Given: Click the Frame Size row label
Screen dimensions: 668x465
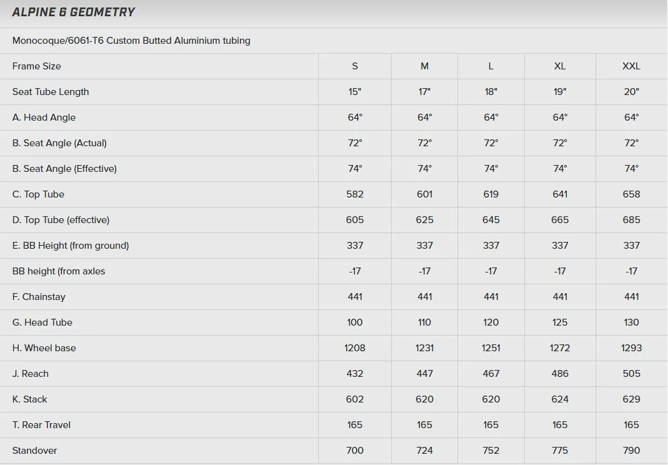Looking at the screenshot, I should [x=37, y=66].
